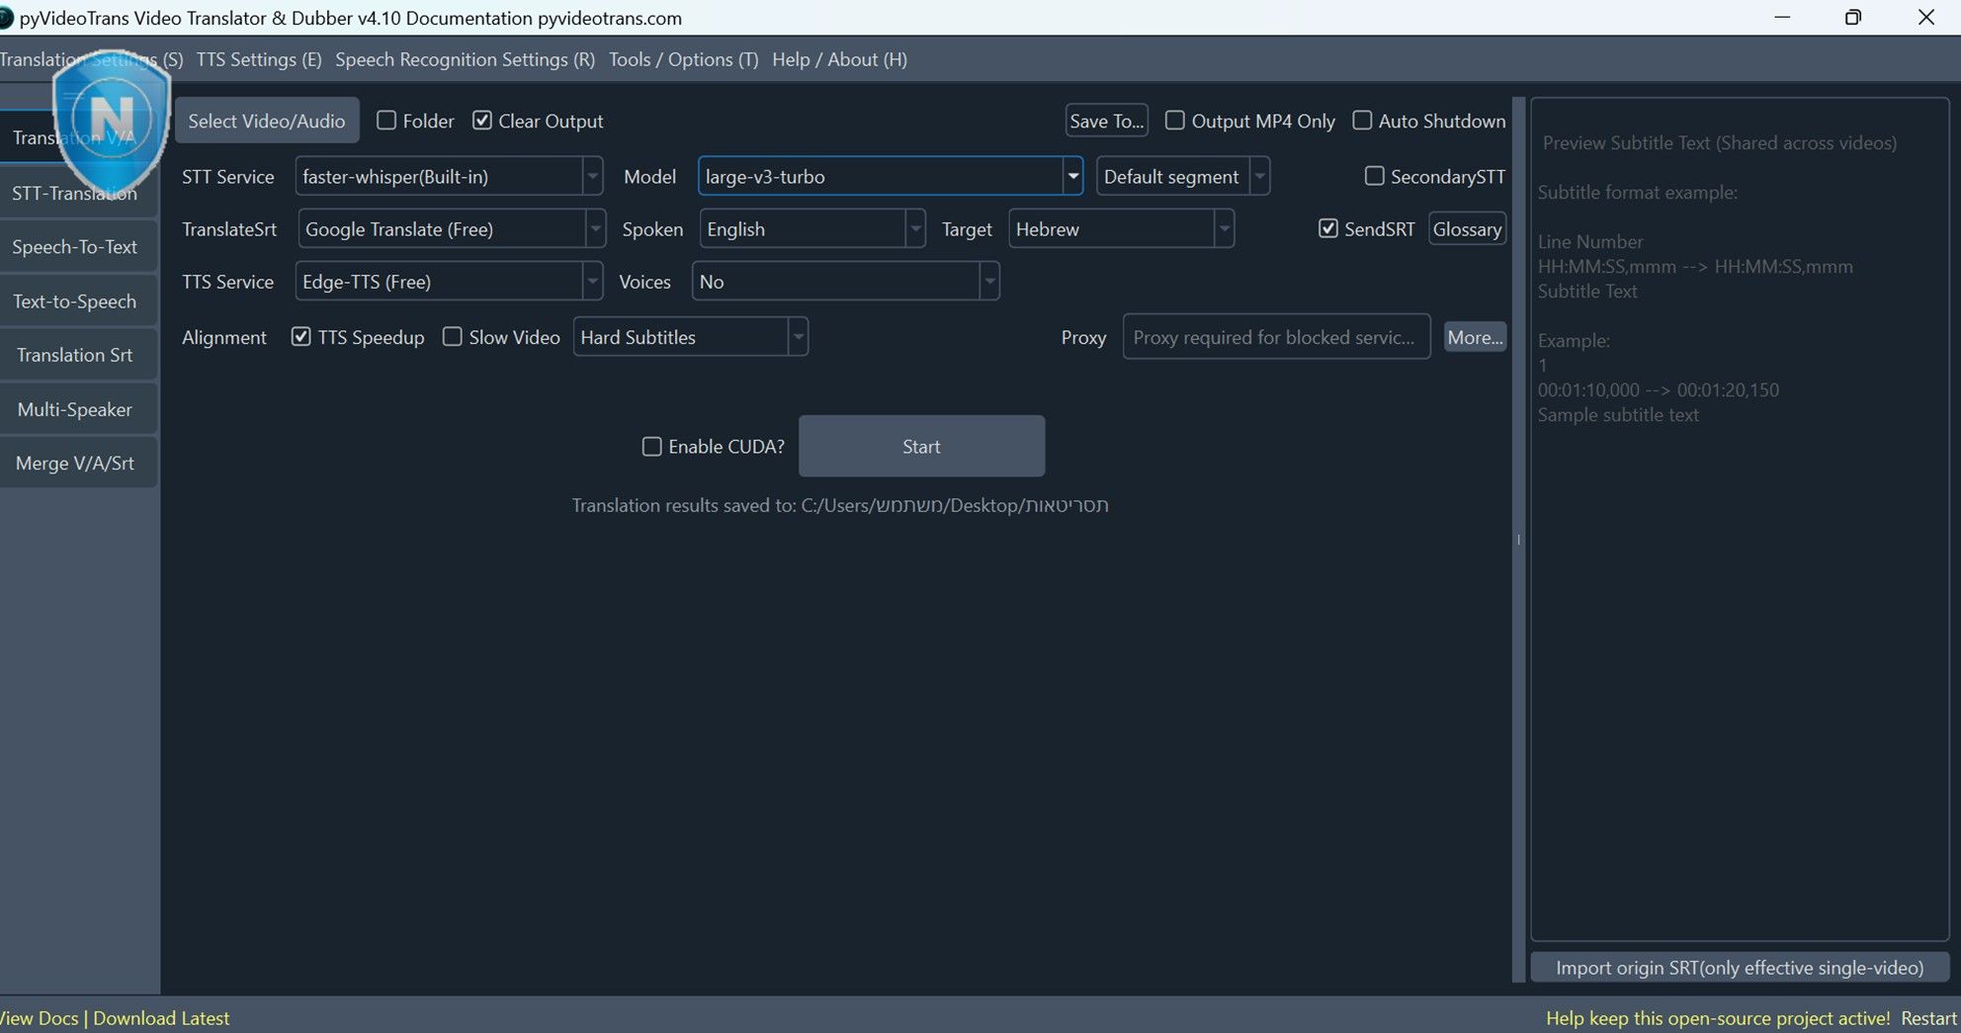The image size is (1961, 1033).
Task: Open the Tools / Options (T) menu
Action: (684, 59)
